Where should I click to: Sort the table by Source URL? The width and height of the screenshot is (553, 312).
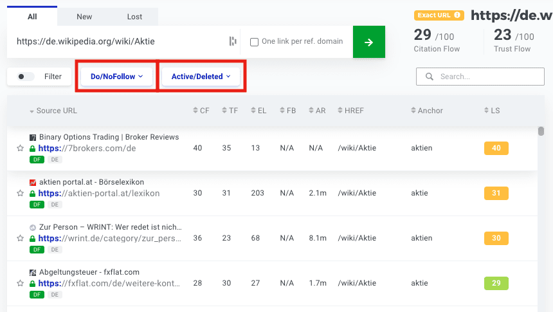point(53,111)
